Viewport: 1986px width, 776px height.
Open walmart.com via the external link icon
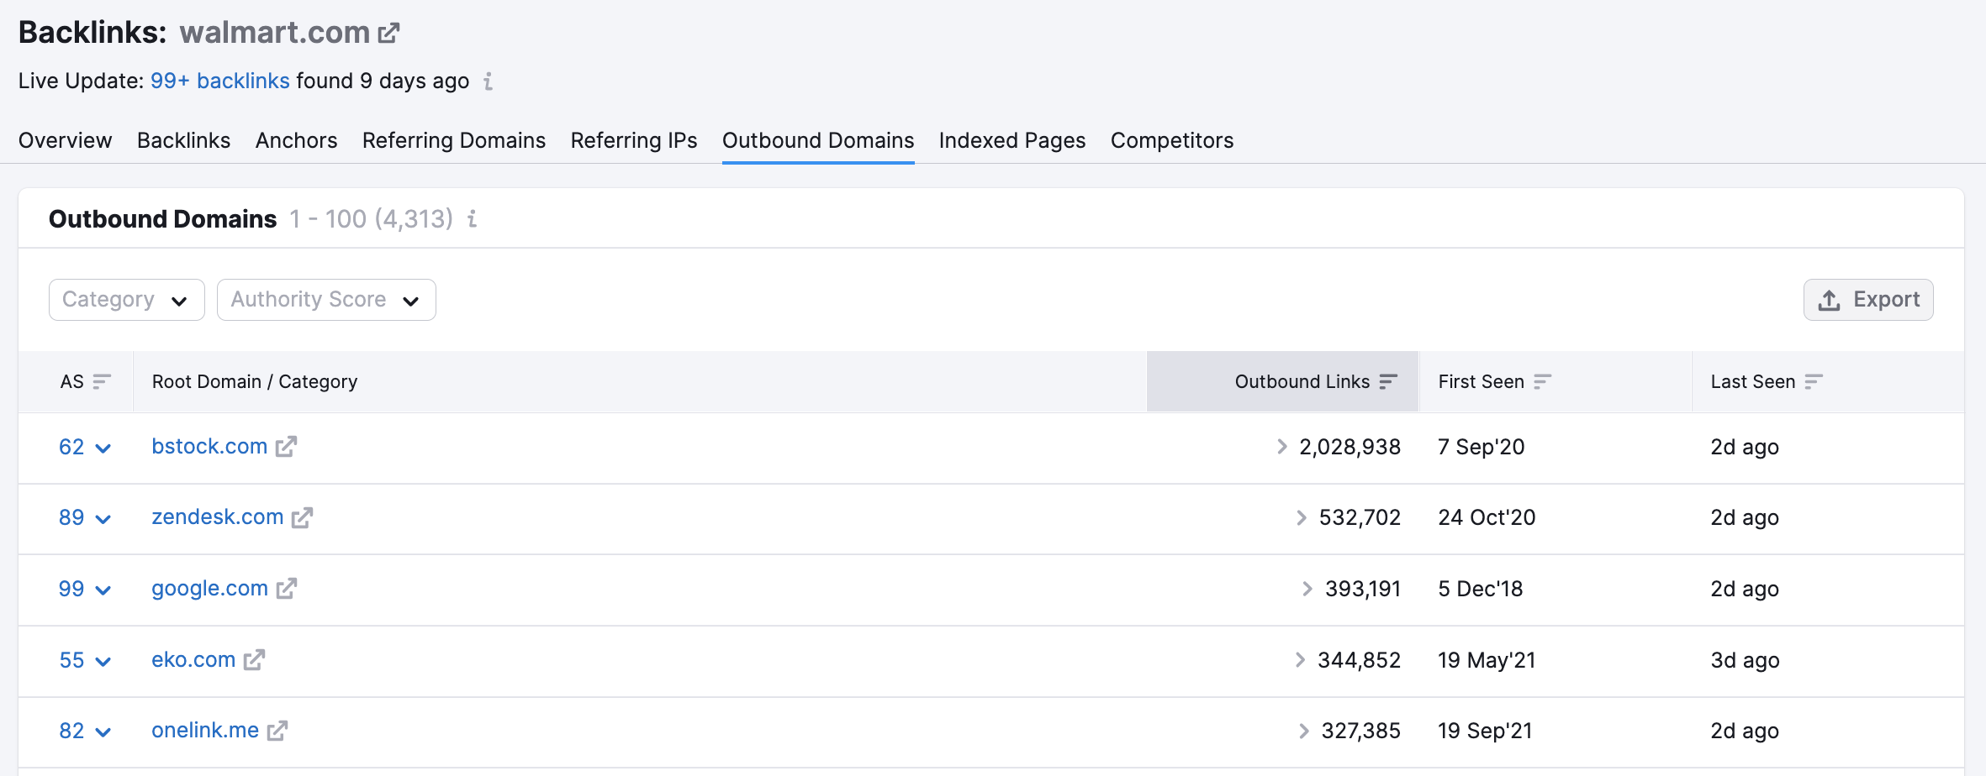click(x=388, y=32)
